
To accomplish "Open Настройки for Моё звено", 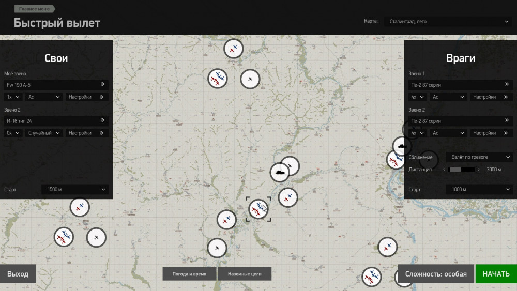I will coord(87,97).
